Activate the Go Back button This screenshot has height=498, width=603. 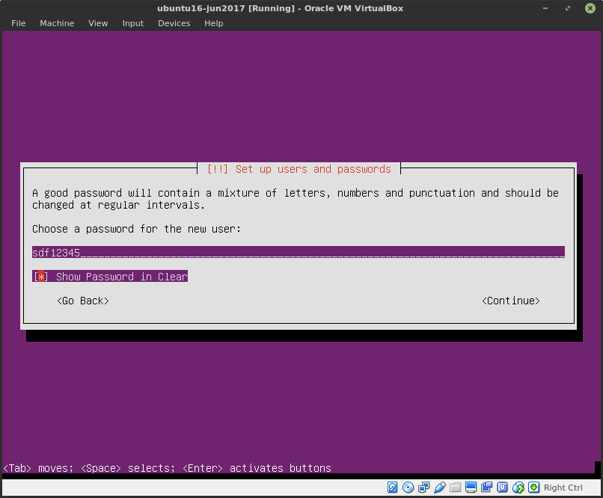[x=82, y=300]
